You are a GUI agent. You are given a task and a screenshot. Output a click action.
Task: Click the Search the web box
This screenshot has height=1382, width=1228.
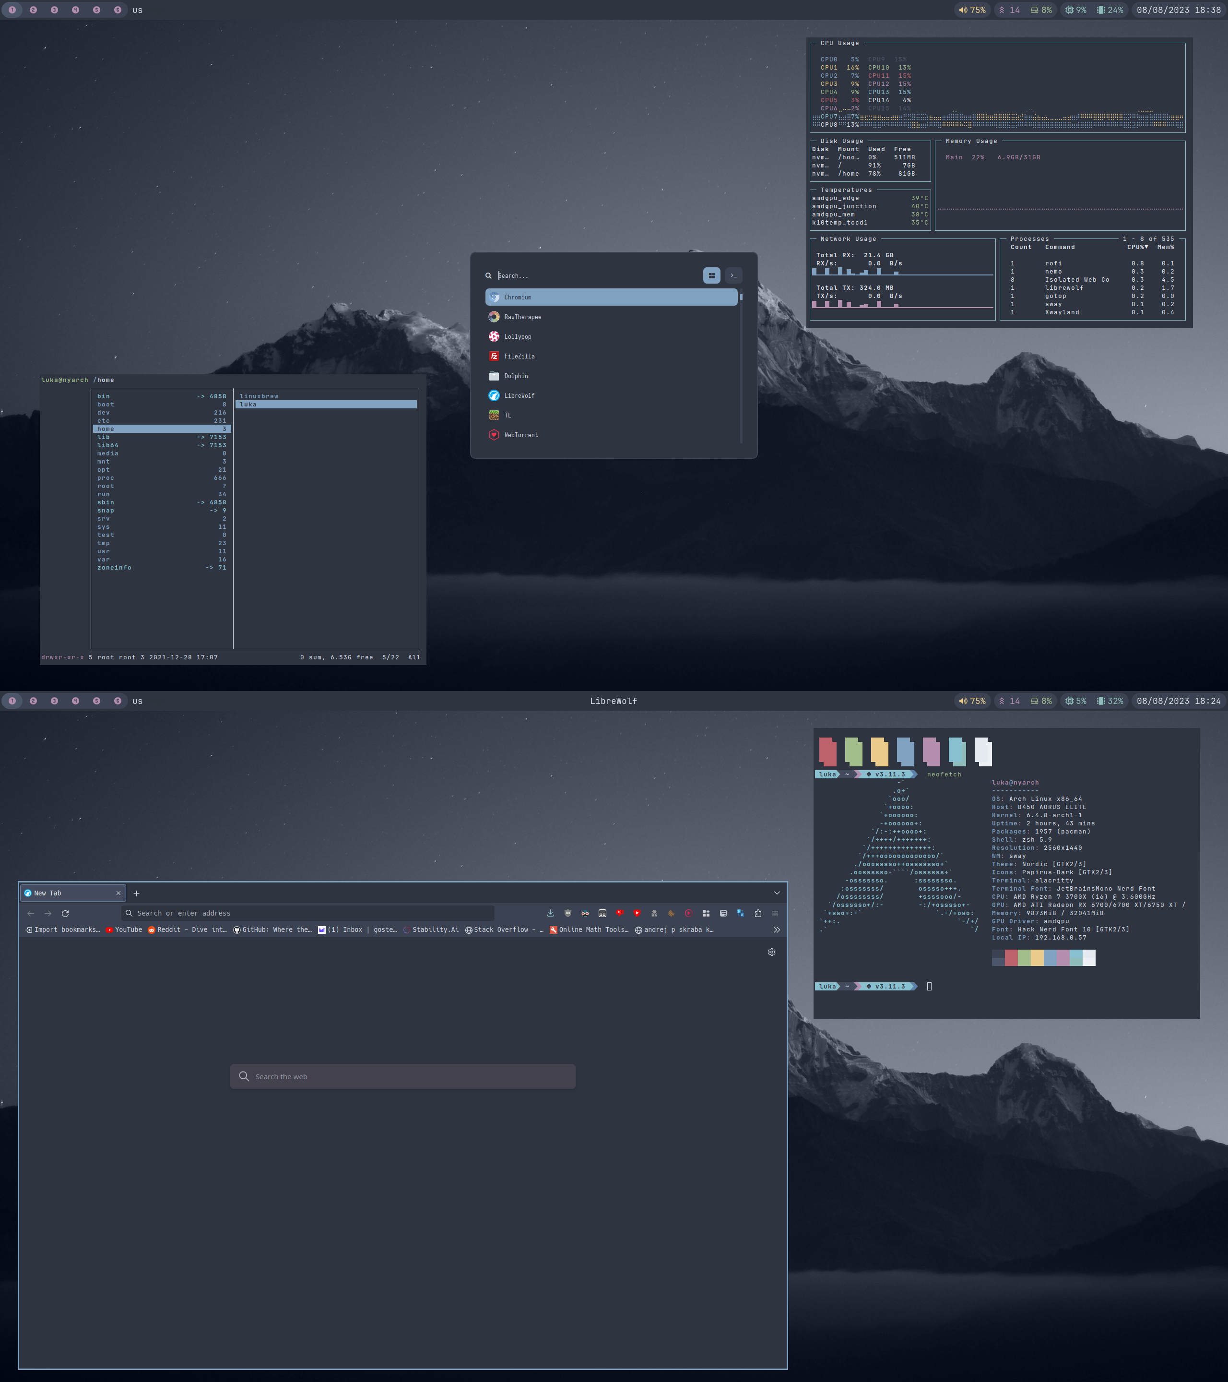tap(403, 1076)
